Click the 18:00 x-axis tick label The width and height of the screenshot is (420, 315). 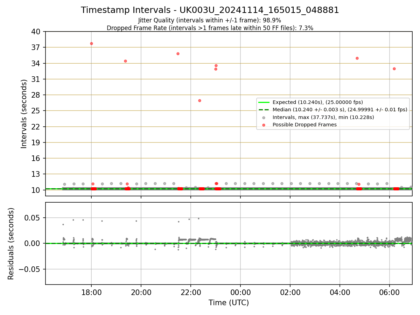[91, 293]
